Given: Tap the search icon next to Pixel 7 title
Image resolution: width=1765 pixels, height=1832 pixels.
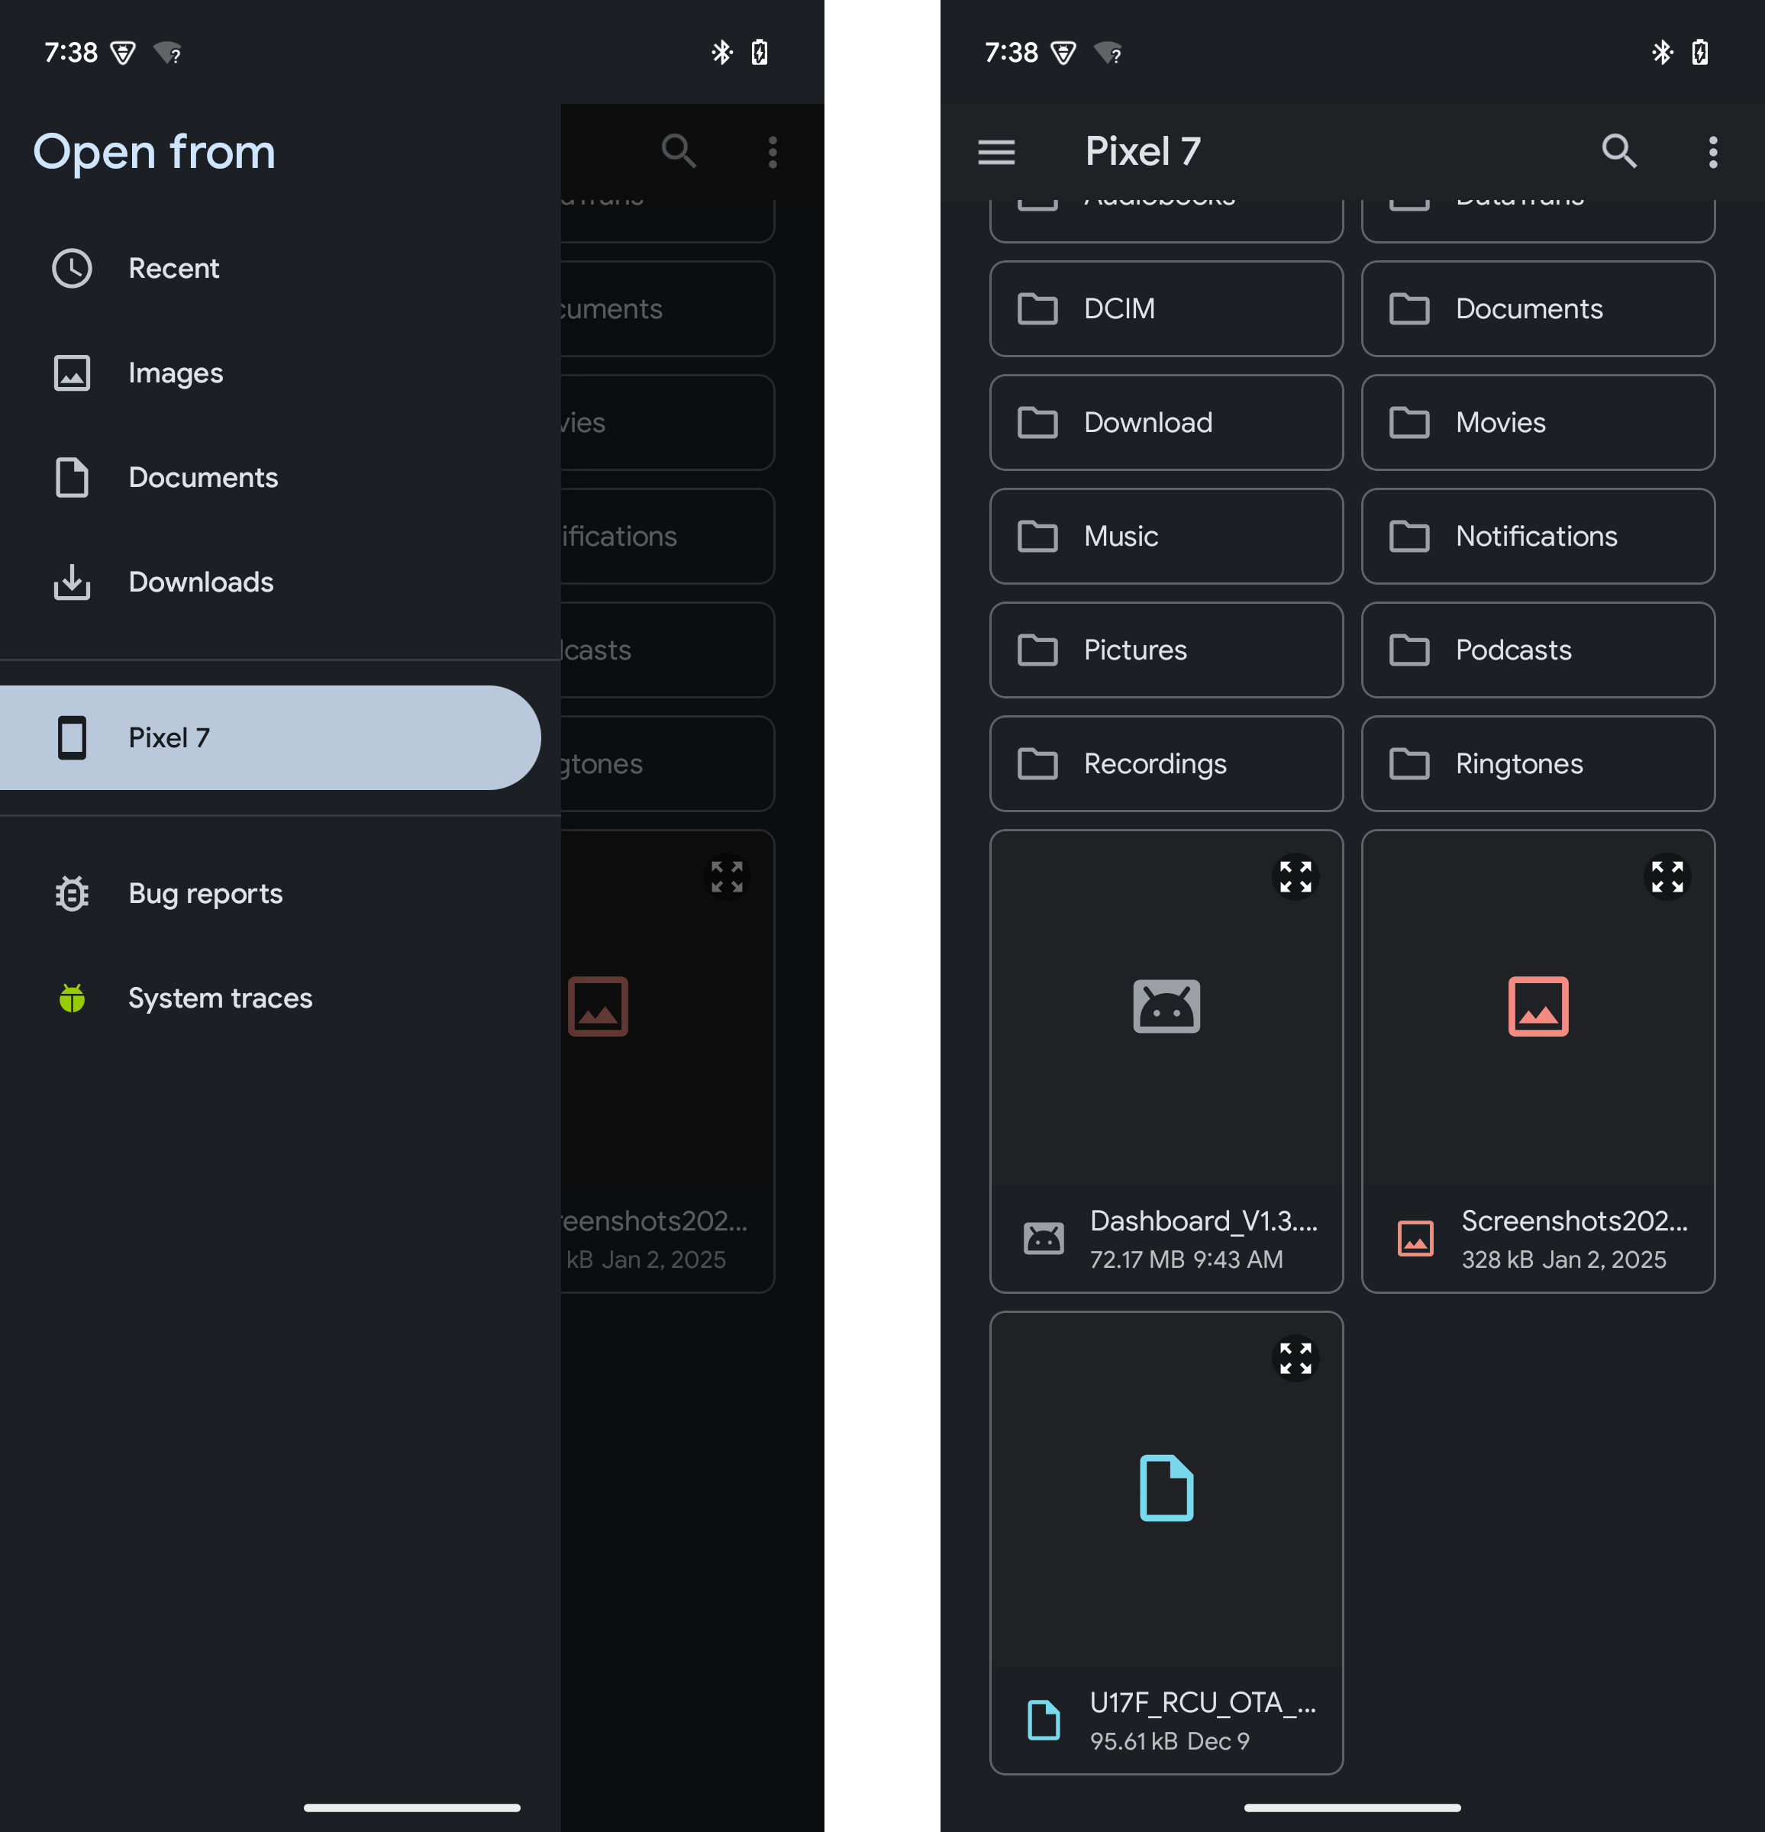Looking at the screenshot, I should click(1619, 151).
